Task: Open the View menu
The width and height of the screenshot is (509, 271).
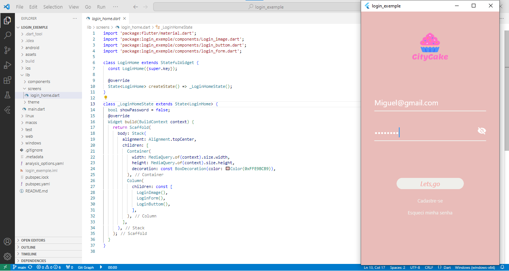Action: coord(73,6)
